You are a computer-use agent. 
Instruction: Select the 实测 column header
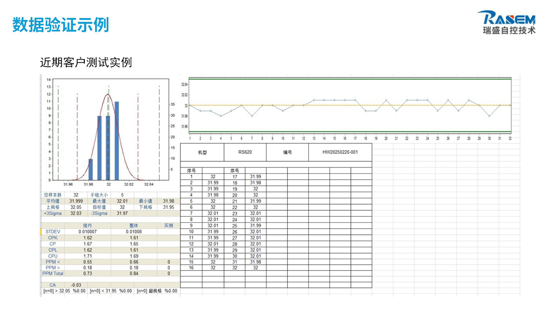168,226
